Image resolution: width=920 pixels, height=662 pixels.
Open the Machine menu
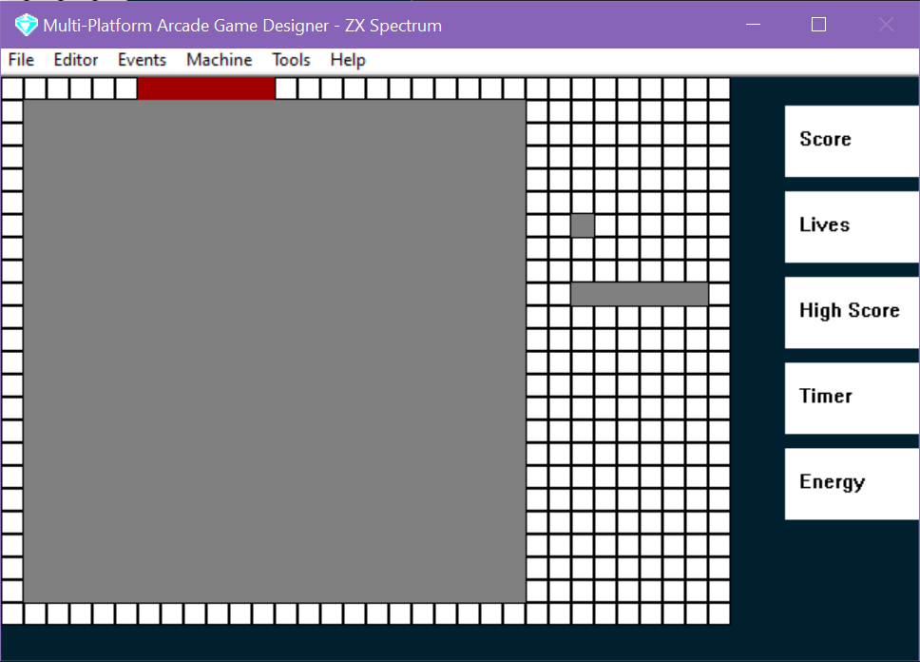tap(220, 60)
